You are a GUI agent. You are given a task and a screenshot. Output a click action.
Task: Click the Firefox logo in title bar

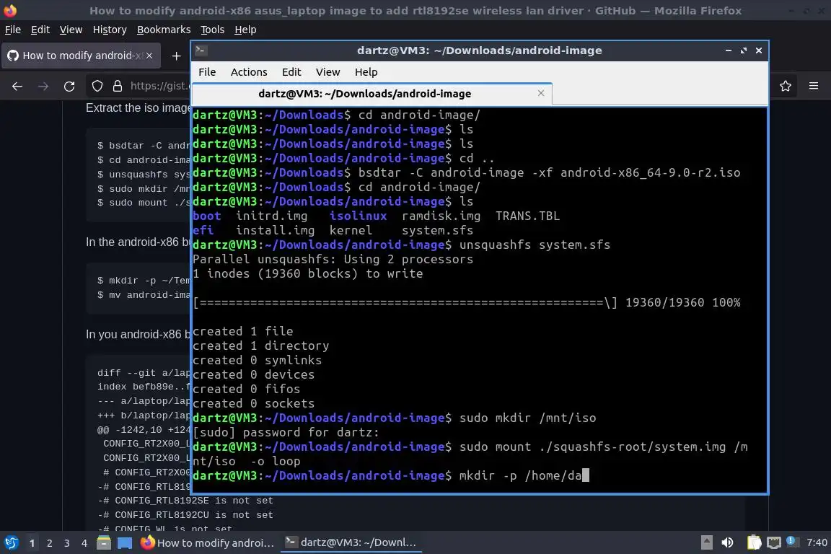pyautogui.click(x=10, y=10)
